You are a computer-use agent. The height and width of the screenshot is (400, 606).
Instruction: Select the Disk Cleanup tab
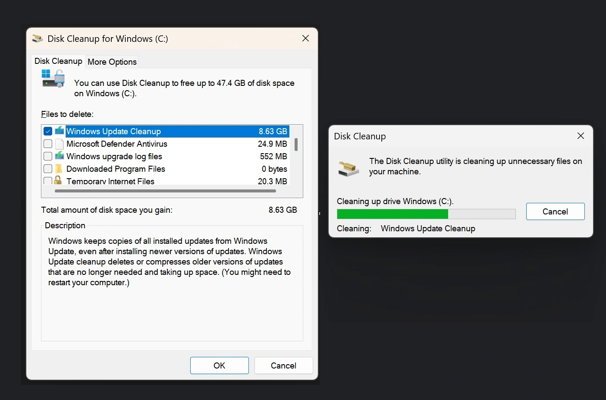coord(58,61)
